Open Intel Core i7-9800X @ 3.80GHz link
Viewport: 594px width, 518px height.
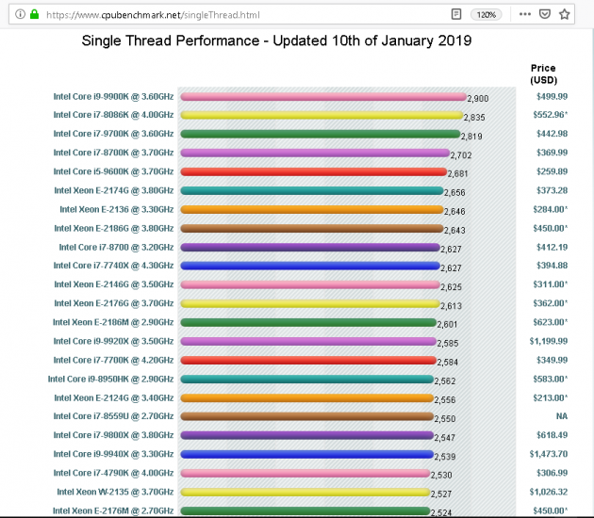[113, 435]
